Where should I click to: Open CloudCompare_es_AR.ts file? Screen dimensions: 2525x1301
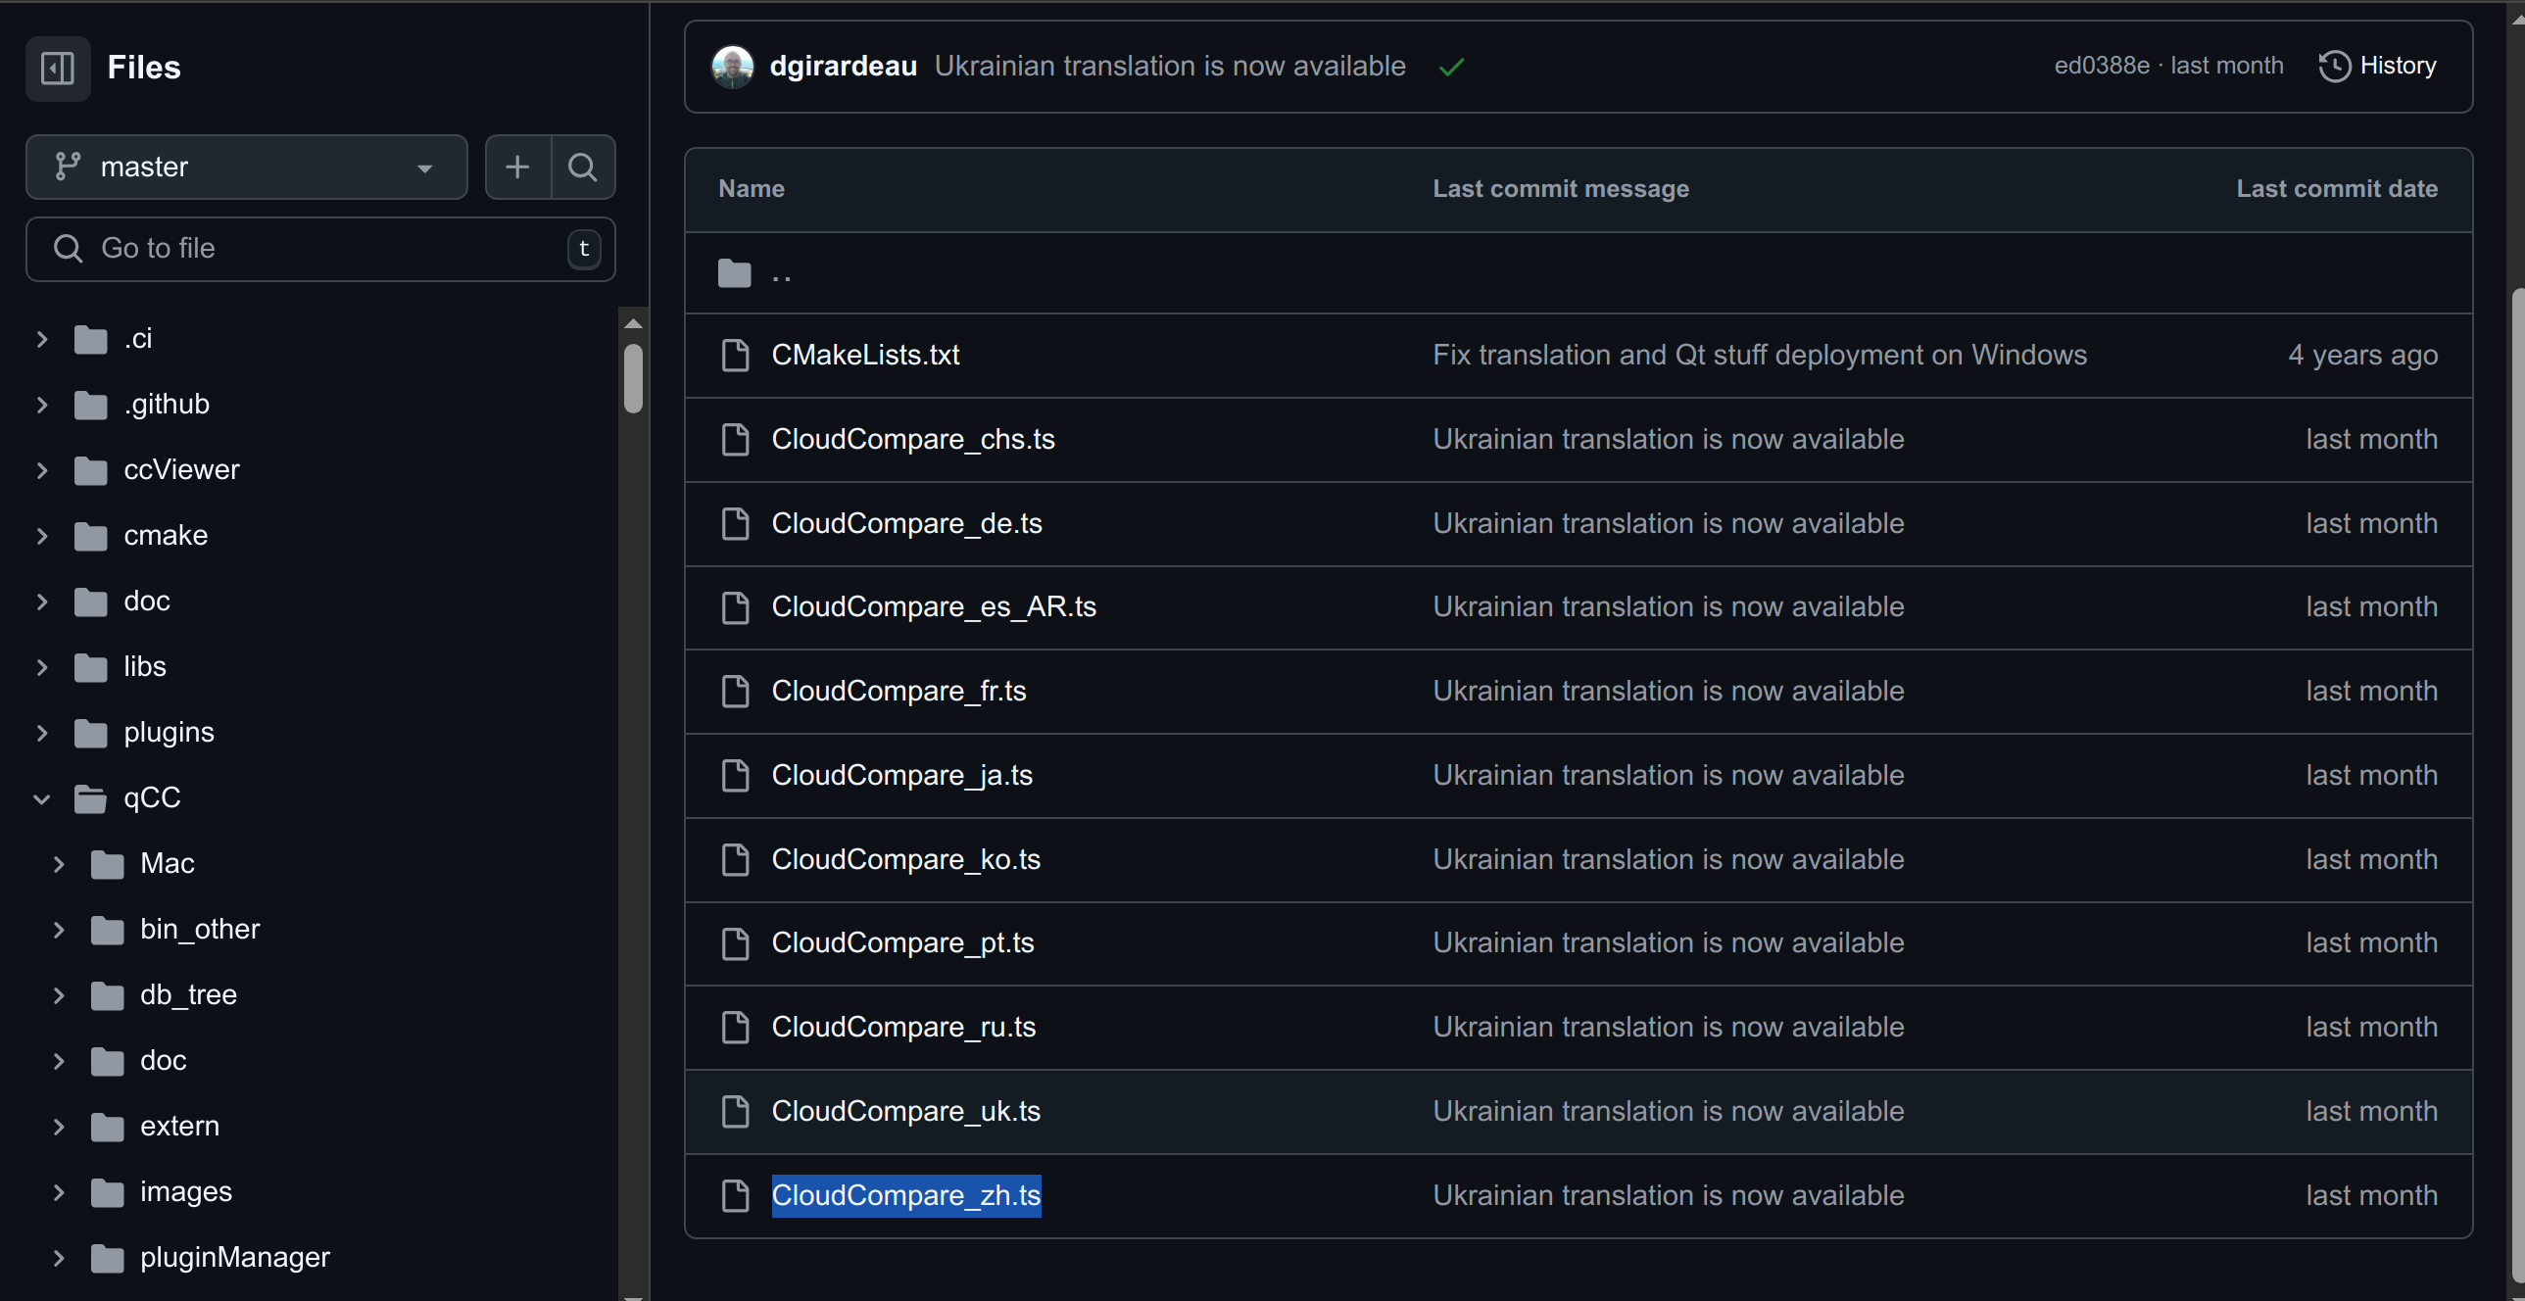pyautogui.click(x=933, y=606)
